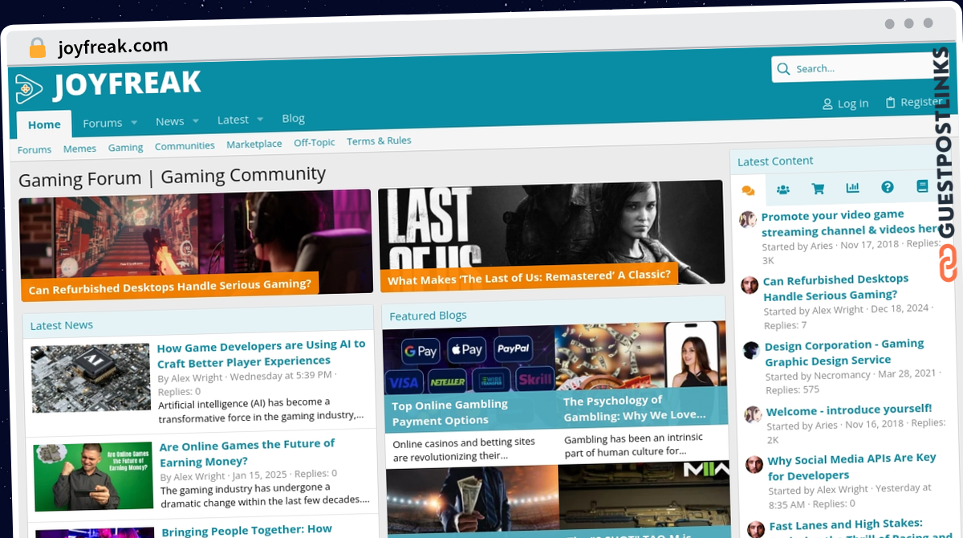
Task: Click the Log in link
Action: click(845, 104)
